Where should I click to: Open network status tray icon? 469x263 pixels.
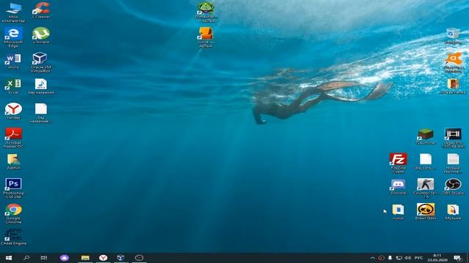click(x=399, y=258)
